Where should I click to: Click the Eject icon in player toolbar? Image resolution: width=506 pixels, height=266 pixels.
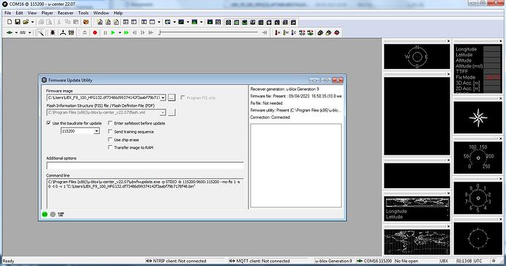click(x=84, y=32)
